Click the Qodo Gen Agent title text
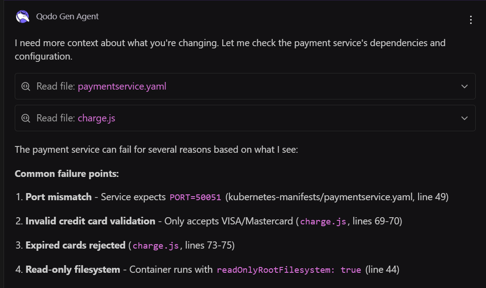The width and height of the screenshot is (486, 288). (x=67, y=16)
